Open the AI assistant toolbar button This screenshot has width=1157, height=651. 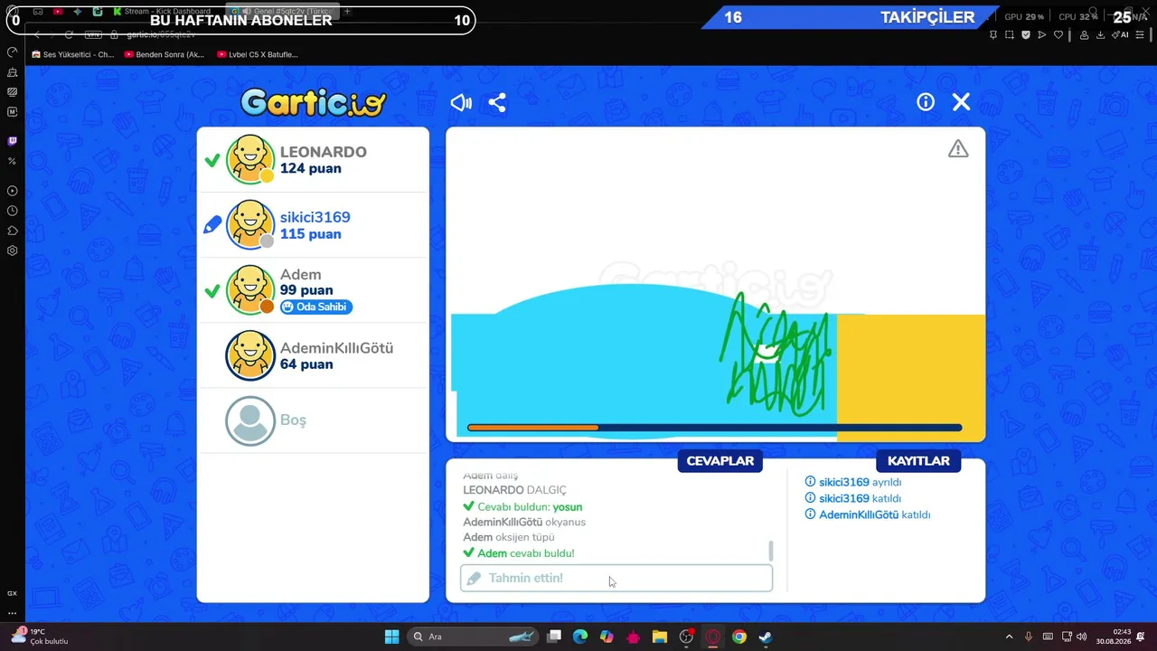[x=1122, y=34]
